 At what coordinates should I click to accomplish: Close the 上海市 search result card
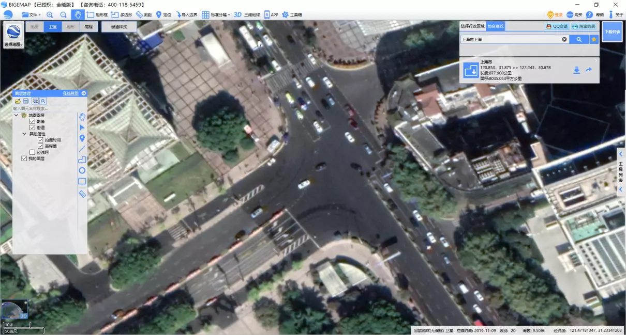[x=595, y=61]
